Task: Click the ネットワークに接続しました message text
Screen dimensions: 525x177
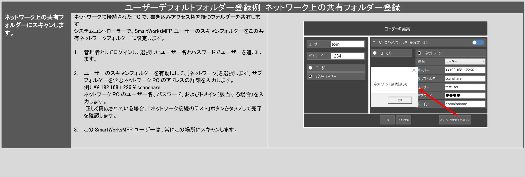Action: coord(391,84)
